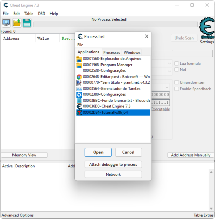Click address list scrollbar up arrow
215x219 pixels.
click(211, 172)
